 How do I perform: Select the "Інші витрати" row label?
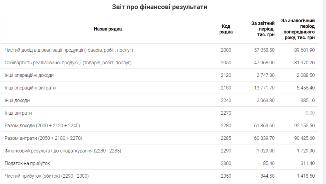(18, 113)
